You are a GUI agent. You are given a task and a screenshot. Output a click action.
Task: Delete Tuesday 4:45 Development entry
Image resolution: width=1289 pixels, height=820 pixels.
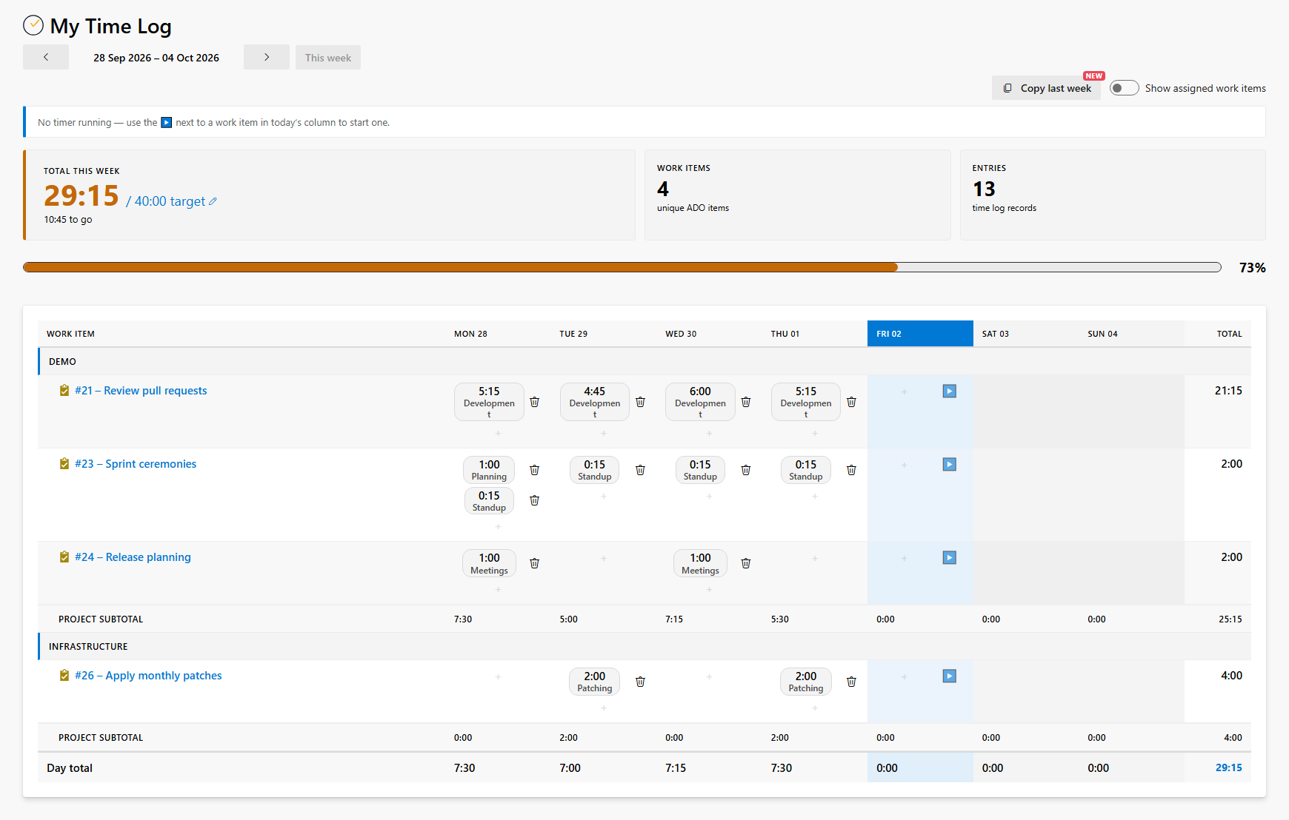[640, 402]
